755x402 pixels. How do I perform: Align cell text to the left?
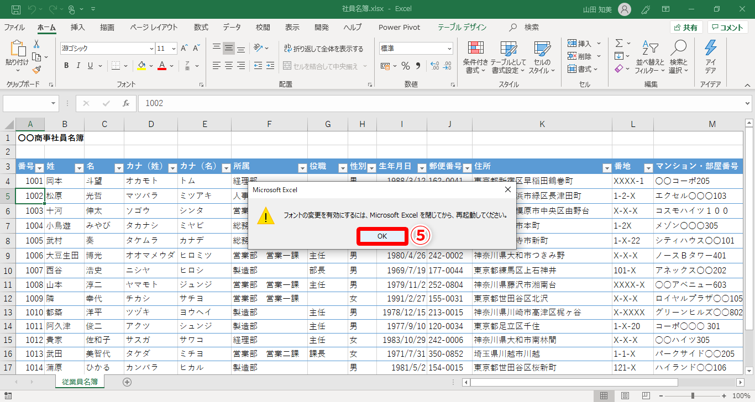click(217, 66)
